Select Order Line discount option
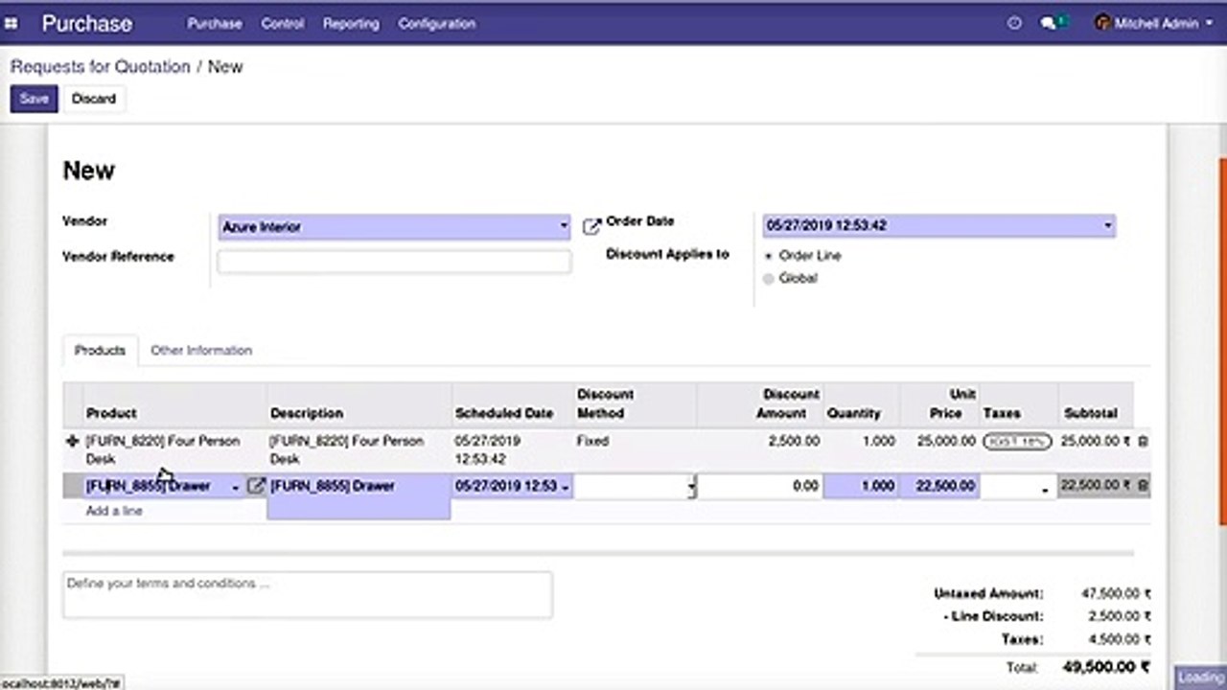Screen dimensions: 1227x690 tap(769, 257)
